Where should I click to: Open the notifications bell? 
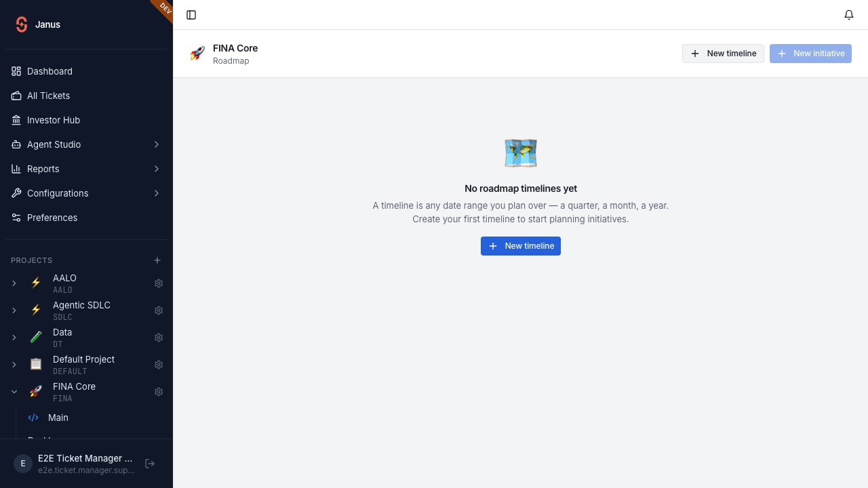click(849, 15)
